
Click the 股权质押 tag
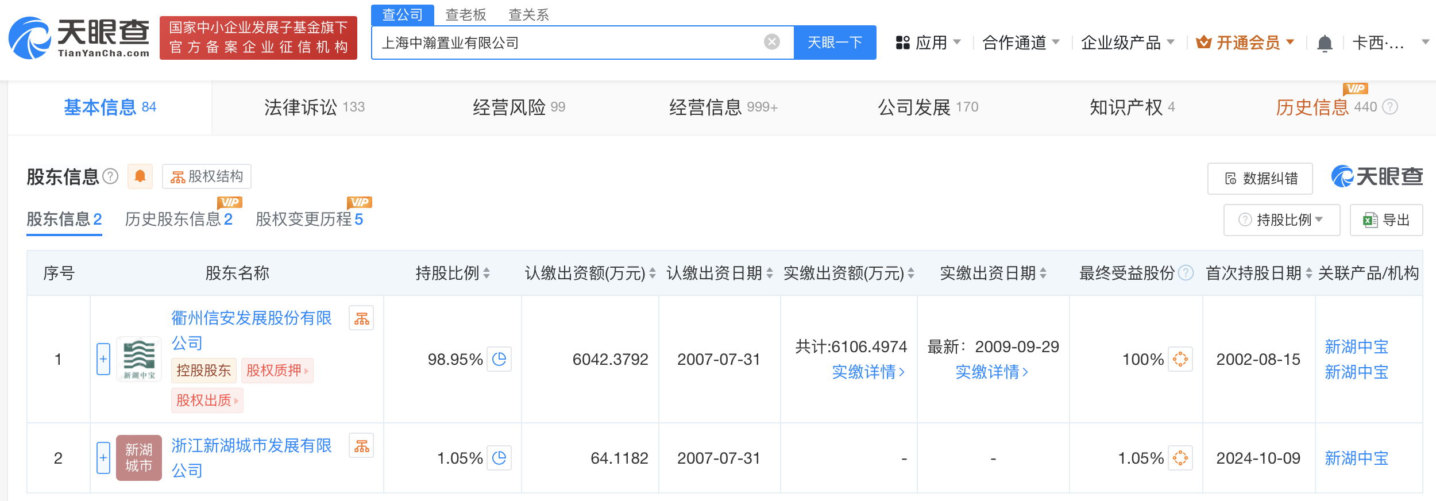tap(277, 371)
